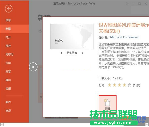The image size is (149, 127).
Task: Rate the template with the third star
Action: coord(120,85)
